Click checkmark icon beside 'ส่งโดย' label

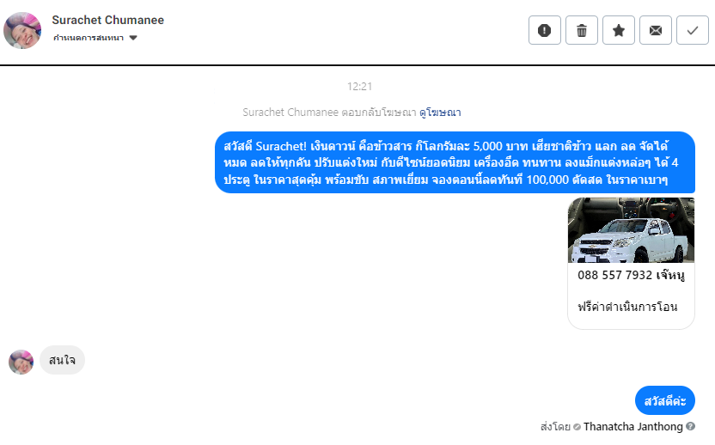(577, 427)
